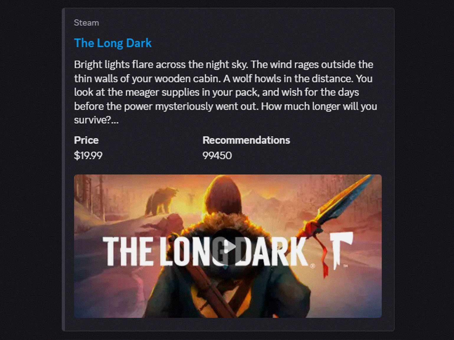
Task: Click the game description paragraph
Action: [226, 92]
